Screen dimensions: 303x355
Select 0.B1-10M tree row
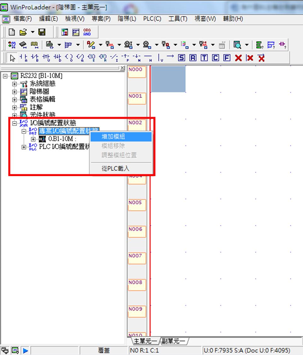point(62,139)
